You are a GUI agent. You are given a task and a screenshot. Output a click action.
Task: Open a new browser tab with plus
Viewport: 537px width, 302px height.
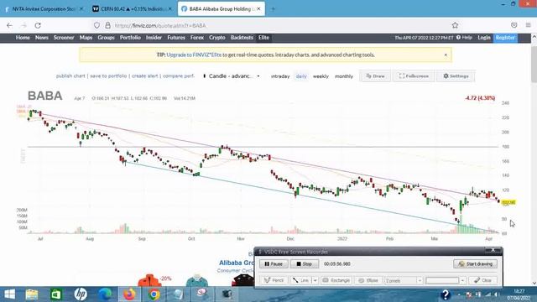[x=273, y=9]
